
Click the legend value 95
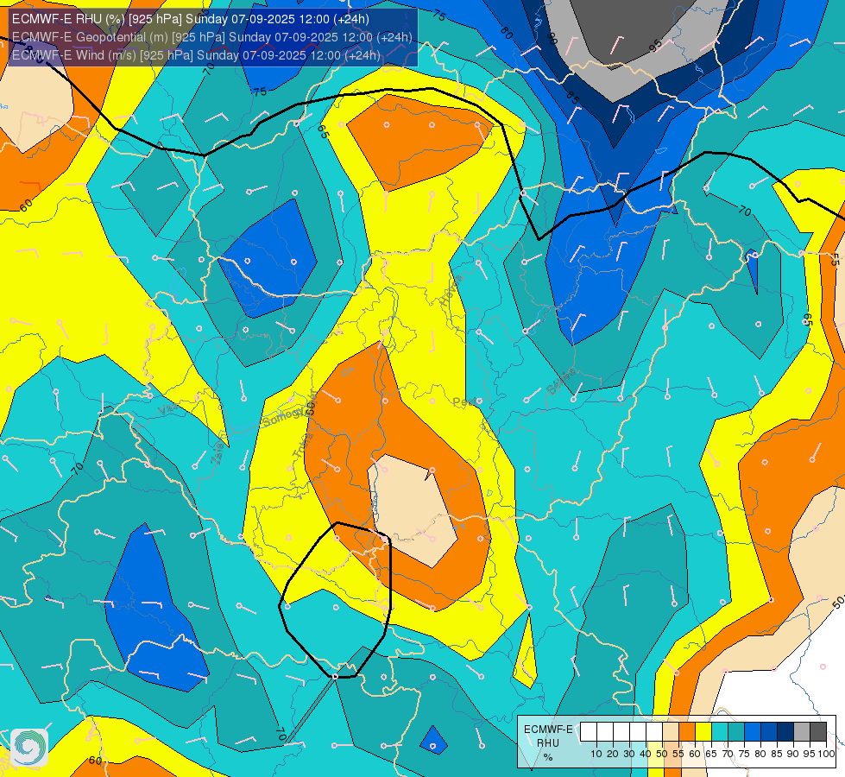(810, 754)
